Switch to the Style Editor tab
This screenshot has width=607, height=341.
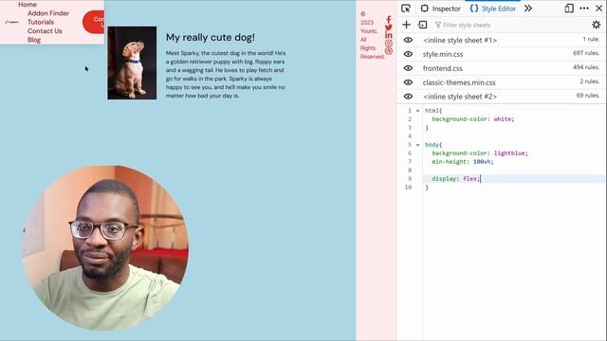[x=493, y=9]
